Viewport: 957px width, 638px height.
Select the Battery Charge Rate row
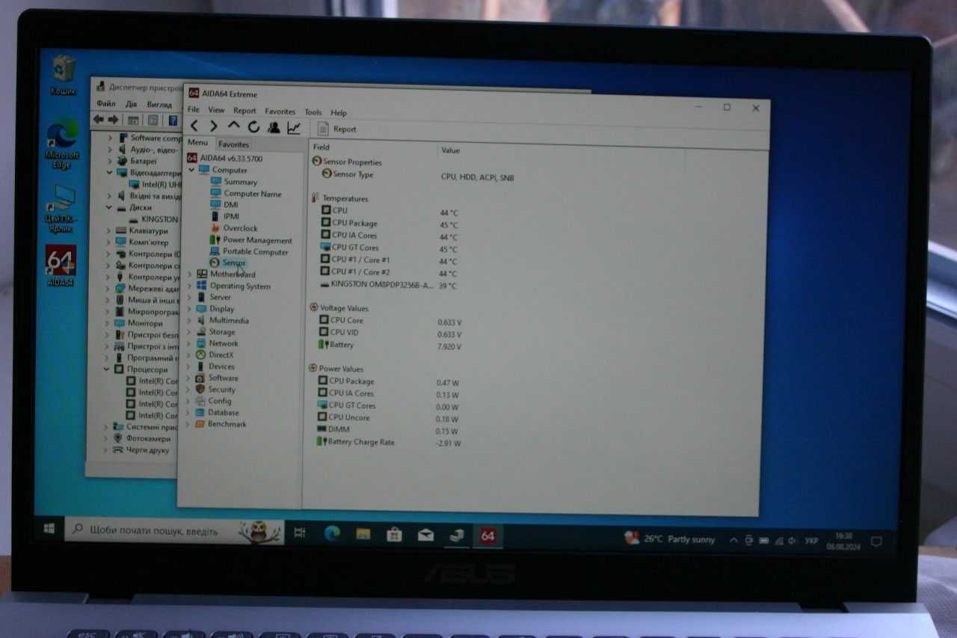point(389,442)
